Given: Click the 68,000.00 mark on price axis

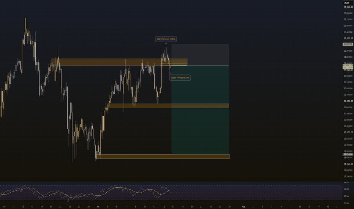Looking at the screenshot, I should click(348, 7).
